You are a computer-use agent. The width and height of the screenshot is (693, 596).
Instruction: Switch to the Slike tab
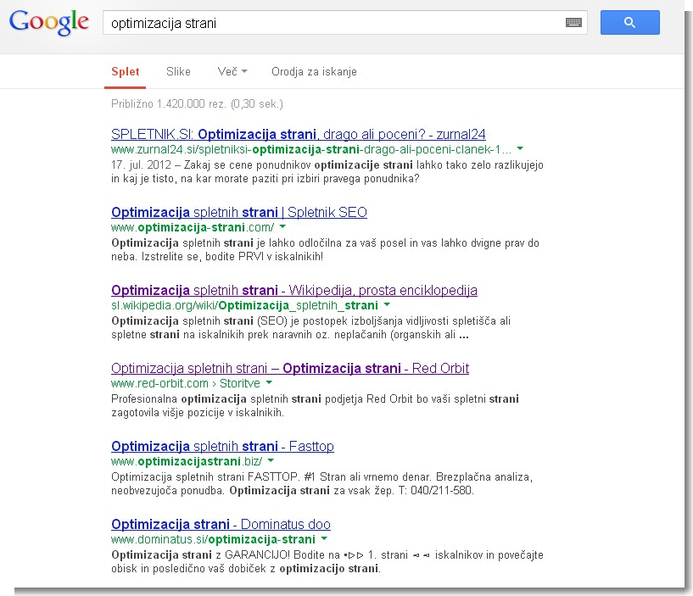(178, 71)
